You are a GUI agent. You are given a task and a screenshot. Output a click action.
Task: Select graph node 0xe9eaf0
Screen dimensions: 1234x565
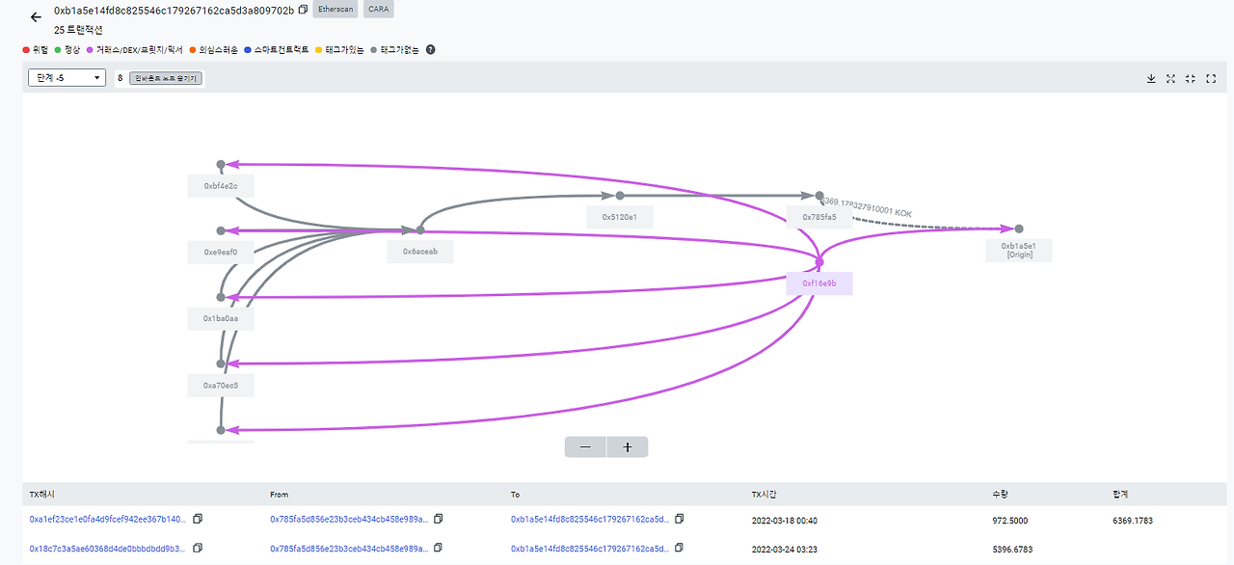tap(221, 253)
